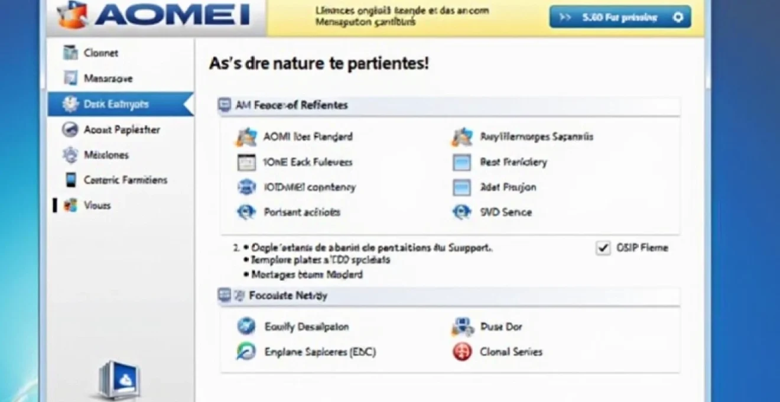Open Enplane Sapiceres (EbC) tool
The height and width of the screenshot is (402, 780).
(246, 351)
